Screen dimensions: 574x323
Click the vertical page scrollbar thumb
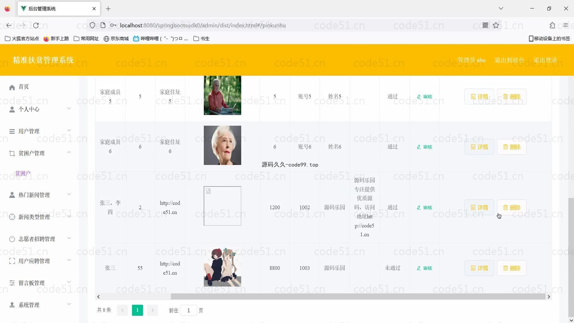pos(571,257)
